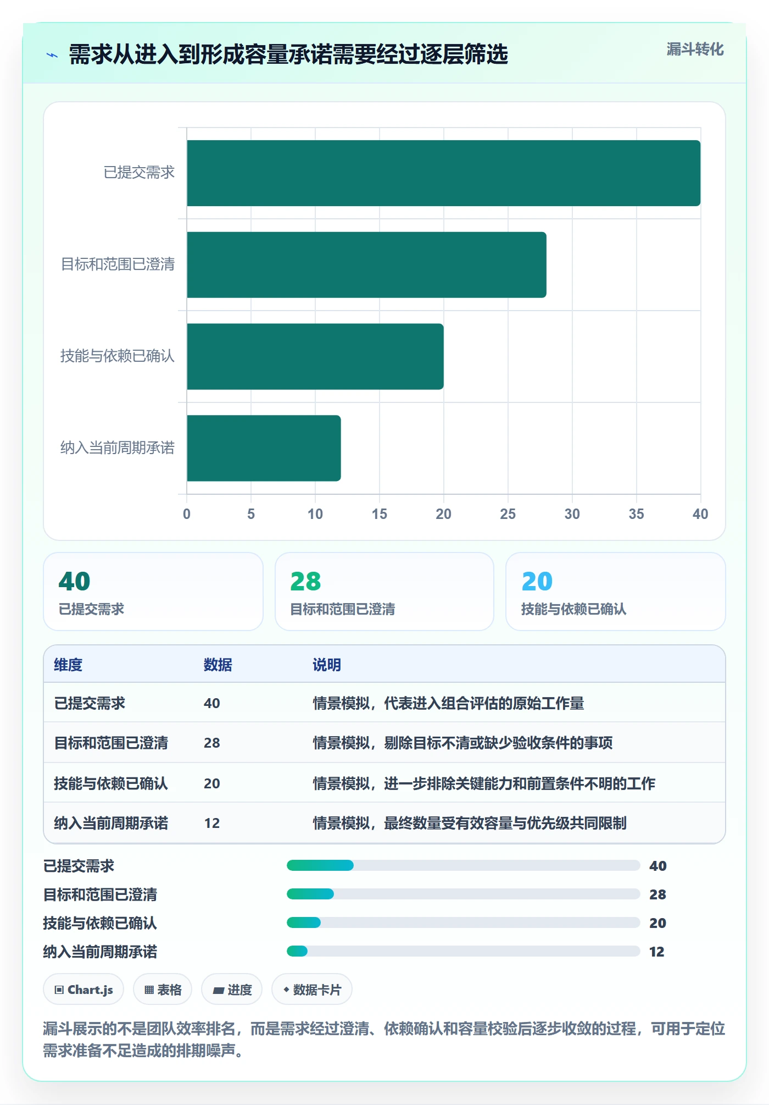Click the Chart.js chip
This screenshot has width=769, height=1105.
point(83,990)
